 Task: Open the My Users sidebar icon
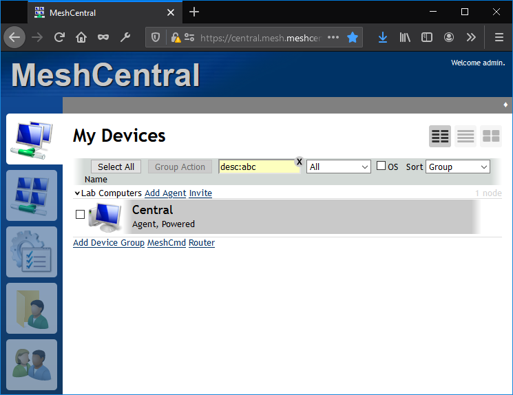32,365
